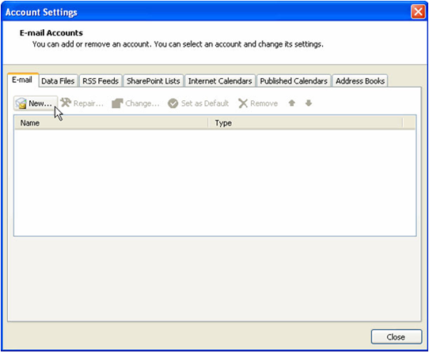The image size is (429, 353).
Task: Click the New account envelope icon
Action: 21,103
